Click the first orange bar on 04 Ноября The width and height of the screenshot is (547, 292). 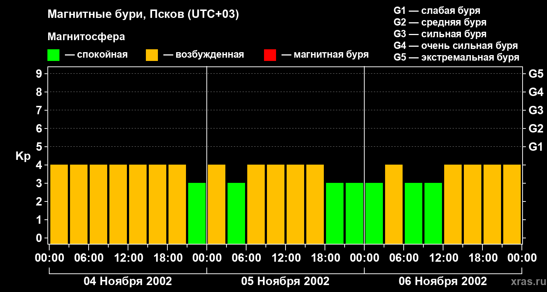click(x=59, y=204)
